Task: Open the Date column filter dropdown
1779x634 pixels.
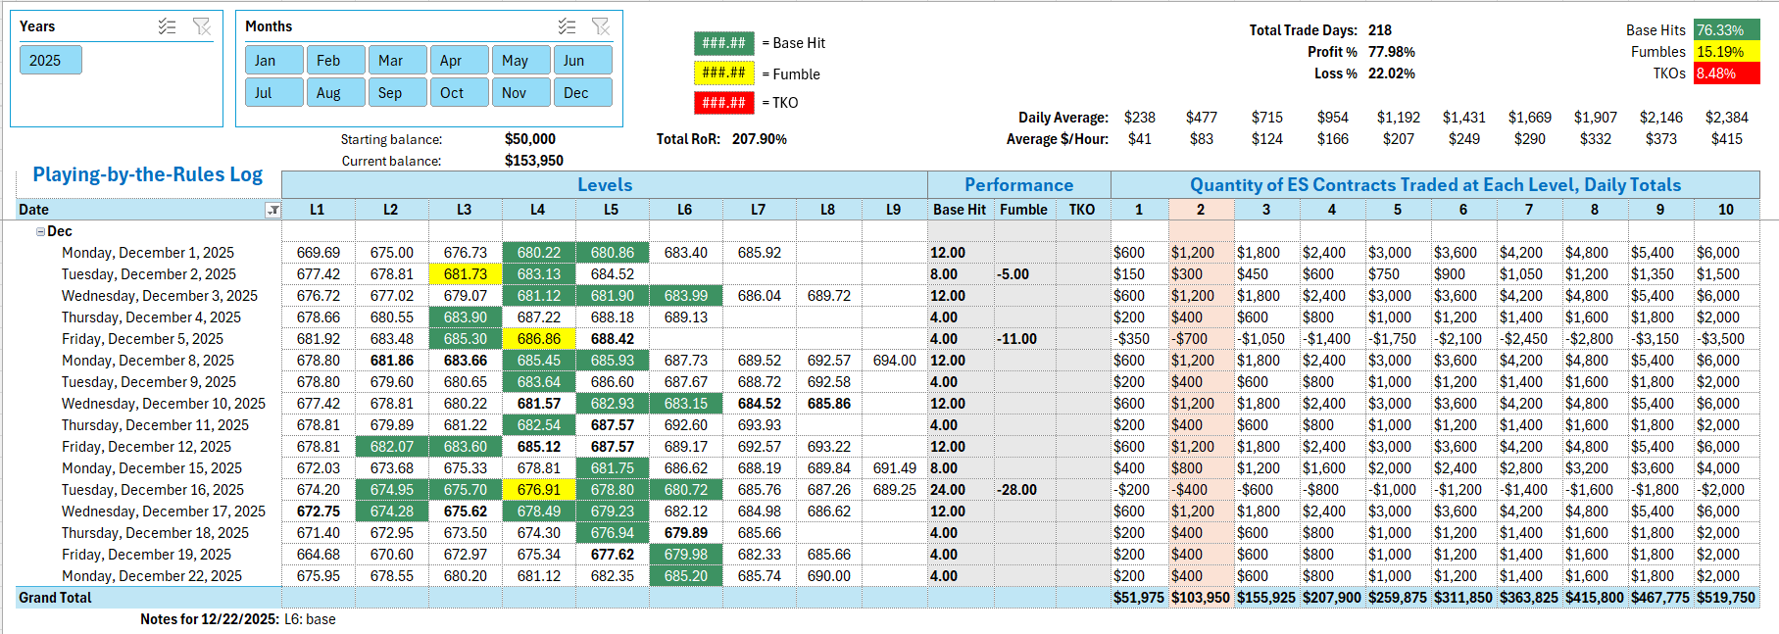Action: [x=272, y=210]
